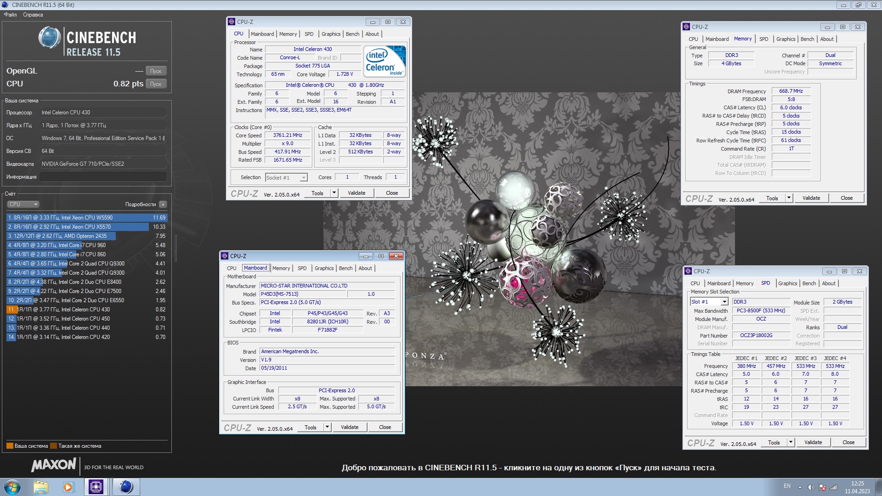Click the Windows Start orb
882x496 pixels.
click(x=12, y=487)
